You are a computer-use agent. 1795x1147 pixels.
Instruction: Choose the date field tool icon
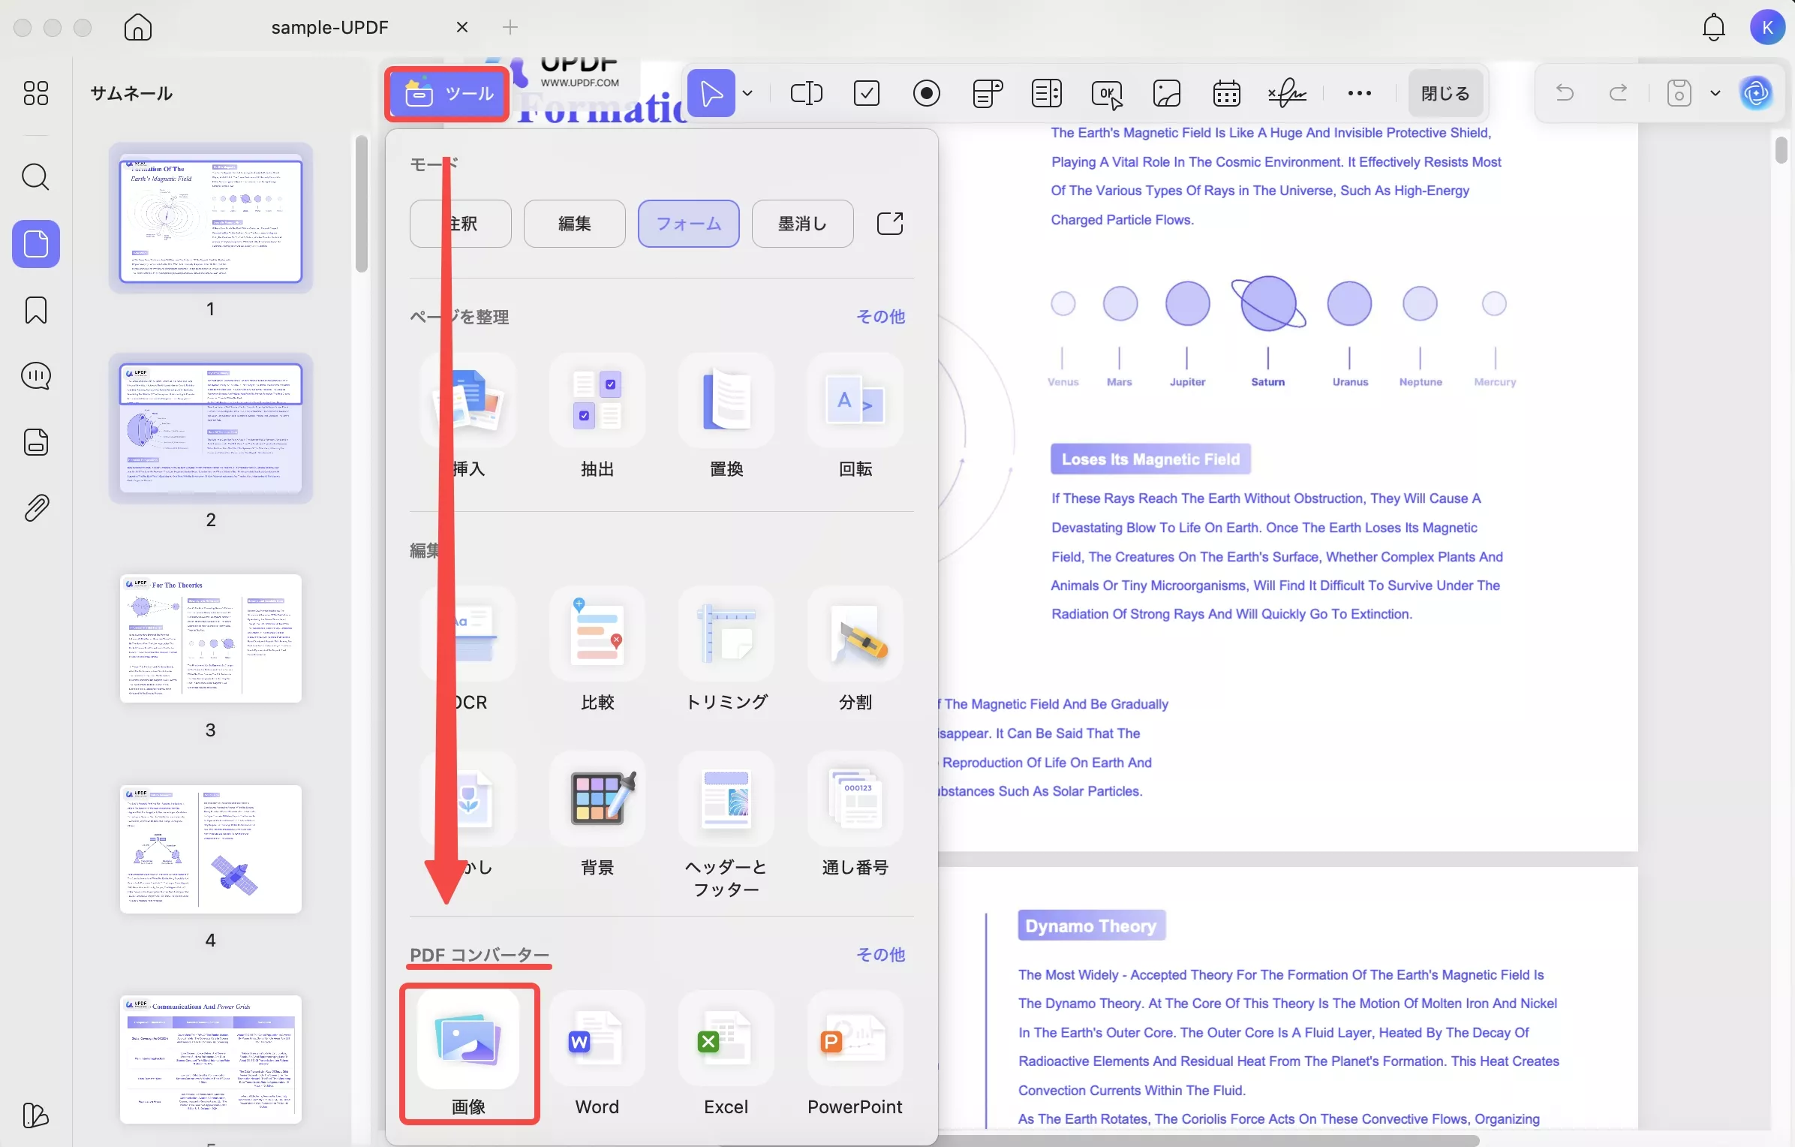click(1226, 93)
